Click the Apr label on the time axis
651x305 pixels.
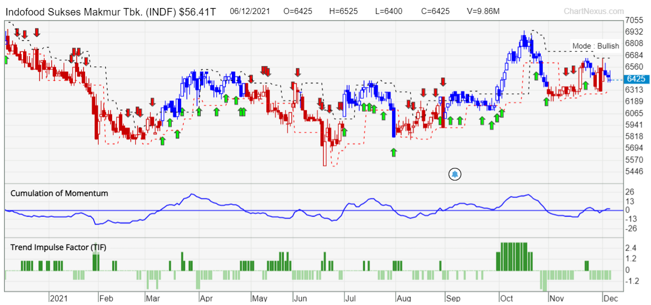tap(206, 298)
